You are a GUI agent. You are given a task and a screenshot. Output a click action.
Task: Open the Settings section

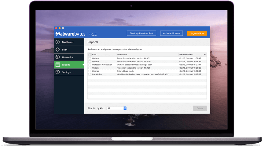click(x=69, y=72)
